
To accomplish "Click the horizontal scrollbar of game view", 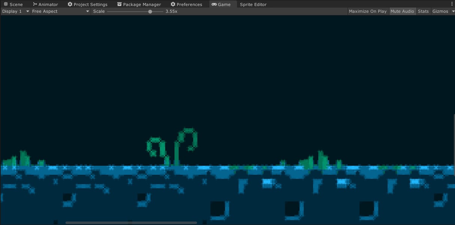I will pos(131,223).
